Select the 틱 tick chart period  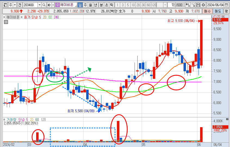coord(112,5)
